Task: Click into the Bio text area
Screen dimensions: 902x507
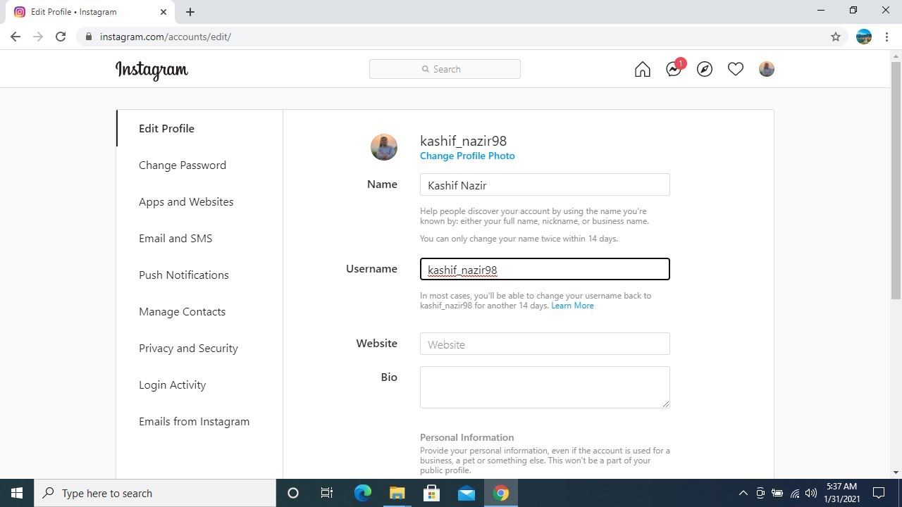Action: click(545, 387)
